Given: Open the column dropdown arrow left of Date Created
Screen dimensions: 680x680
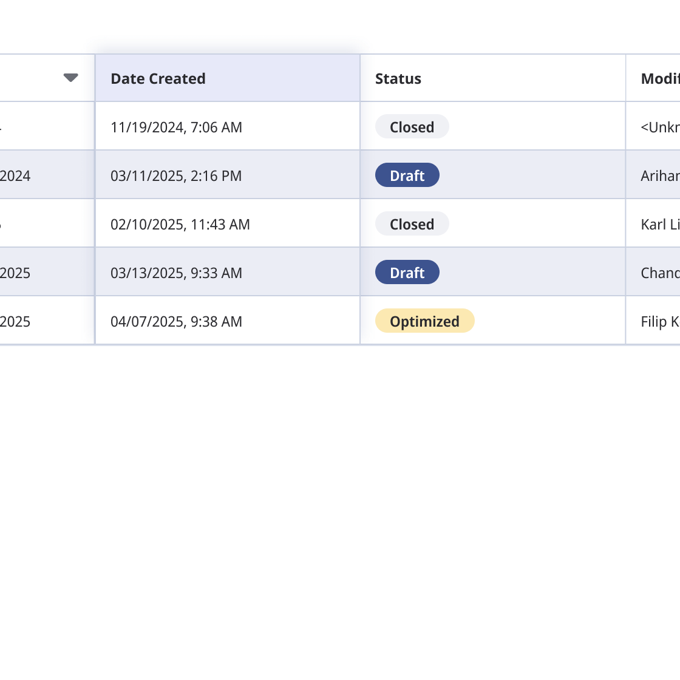Looking at the screenshot, I should tap(70, 78).
